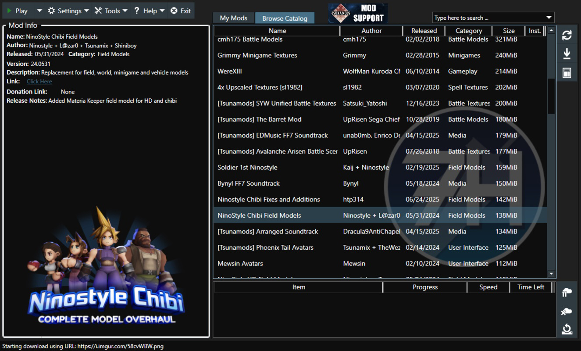Select 4x Upscaled Textures [sl1982] mod
581x351 pixels.
click(380, 87)
